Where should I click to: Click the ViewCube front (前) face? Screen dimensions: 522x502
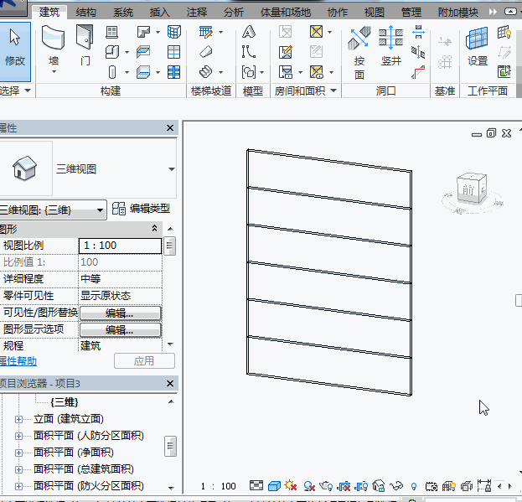pos(468,189)
